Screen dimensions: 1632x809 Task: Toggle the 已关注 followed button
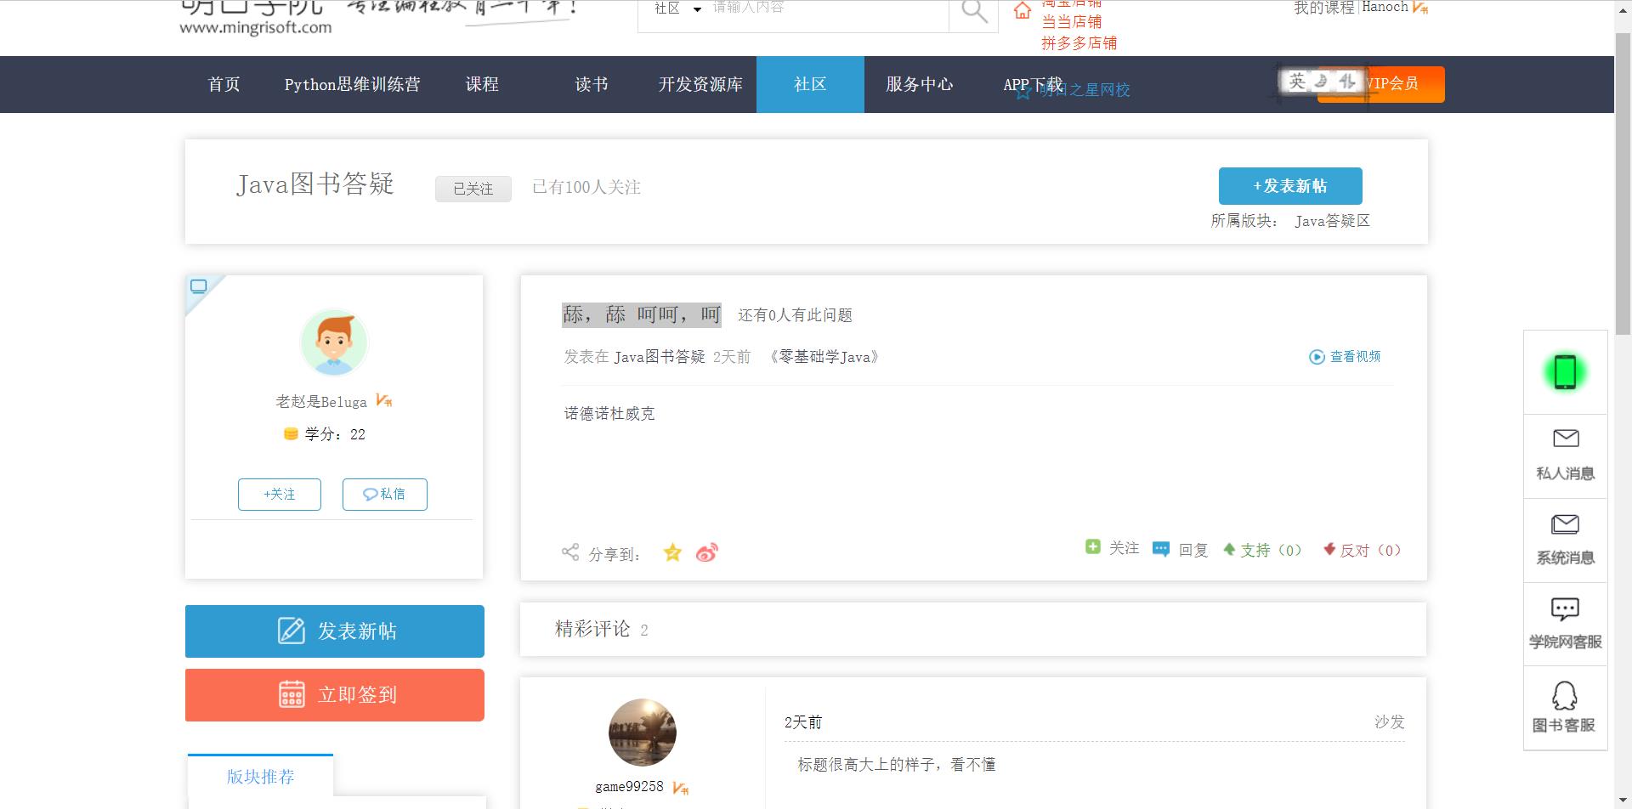(473, 189)
